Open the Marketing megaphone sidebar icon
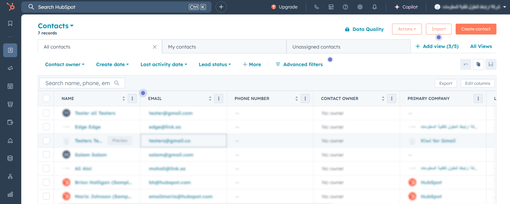The image size is (510, 204). (10, 68)
